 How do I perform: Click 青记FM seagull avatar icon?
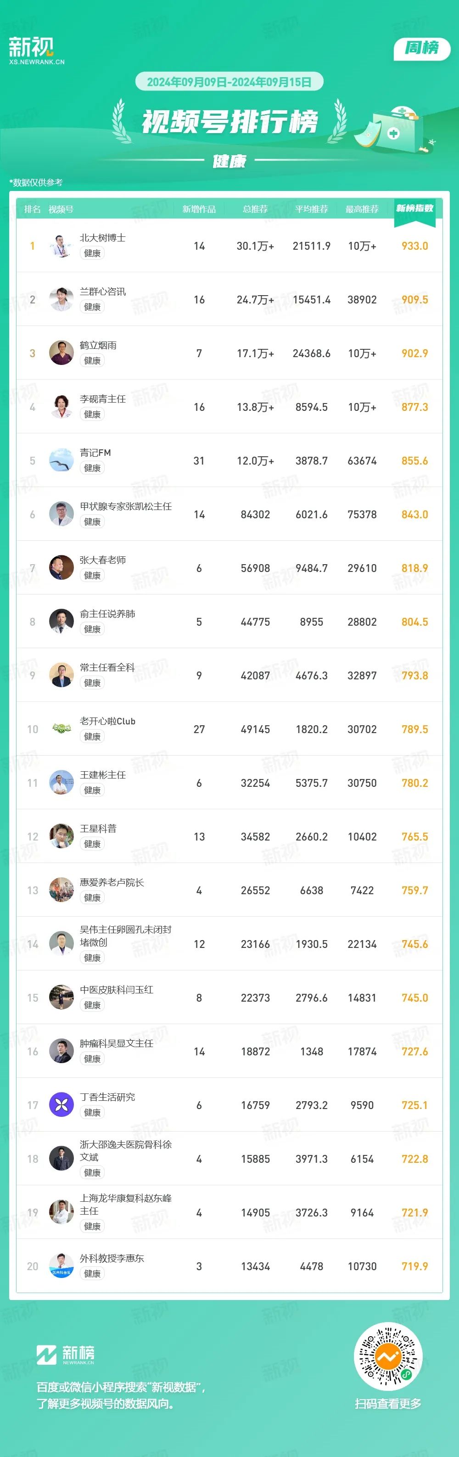coord(61,460)
